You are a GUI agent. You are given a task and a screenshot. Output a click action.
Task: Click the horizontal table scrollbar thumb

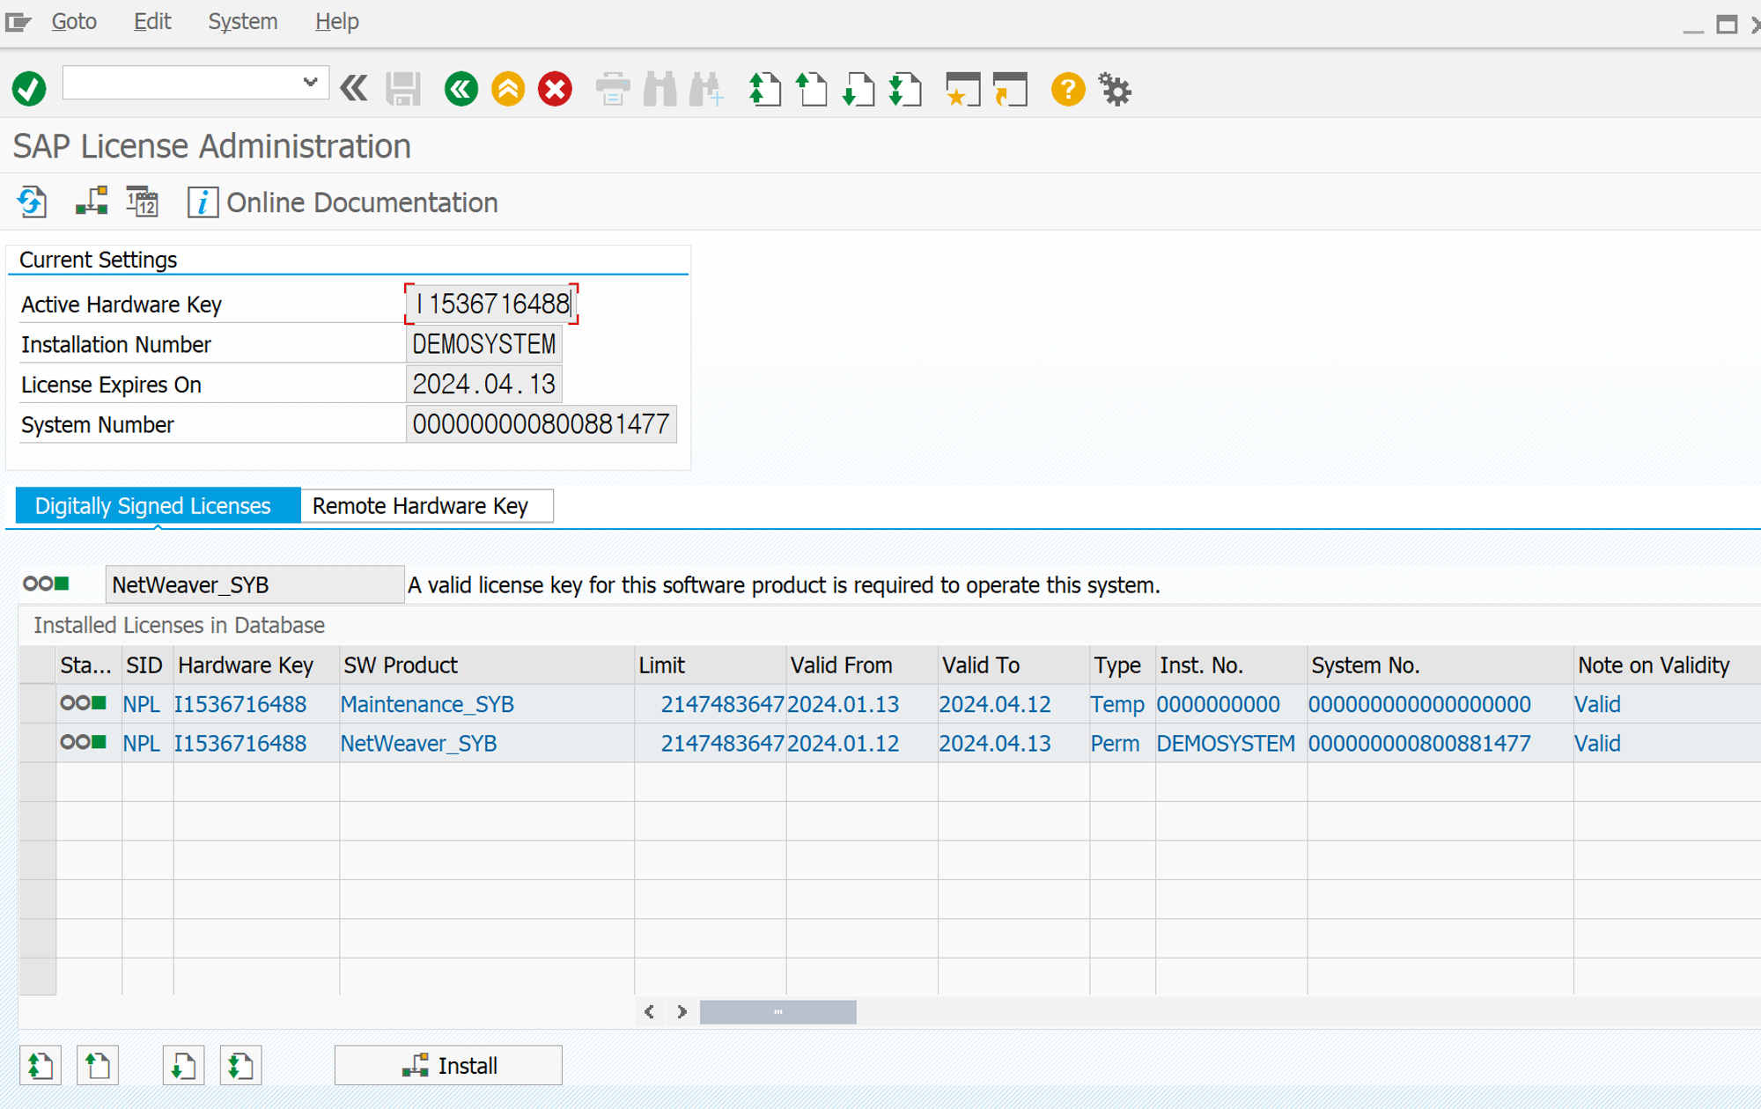[777, 1012]
